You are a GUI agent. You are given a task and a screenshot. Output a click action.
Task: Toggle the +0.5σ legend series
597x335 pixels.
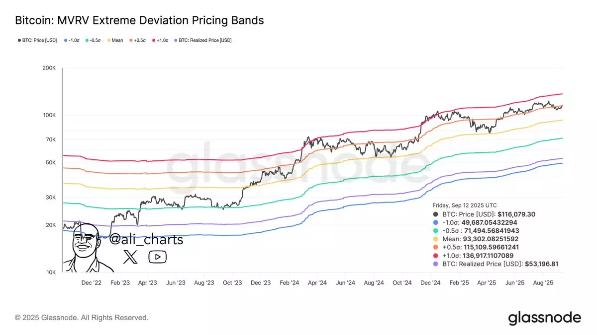pos(140,40)
